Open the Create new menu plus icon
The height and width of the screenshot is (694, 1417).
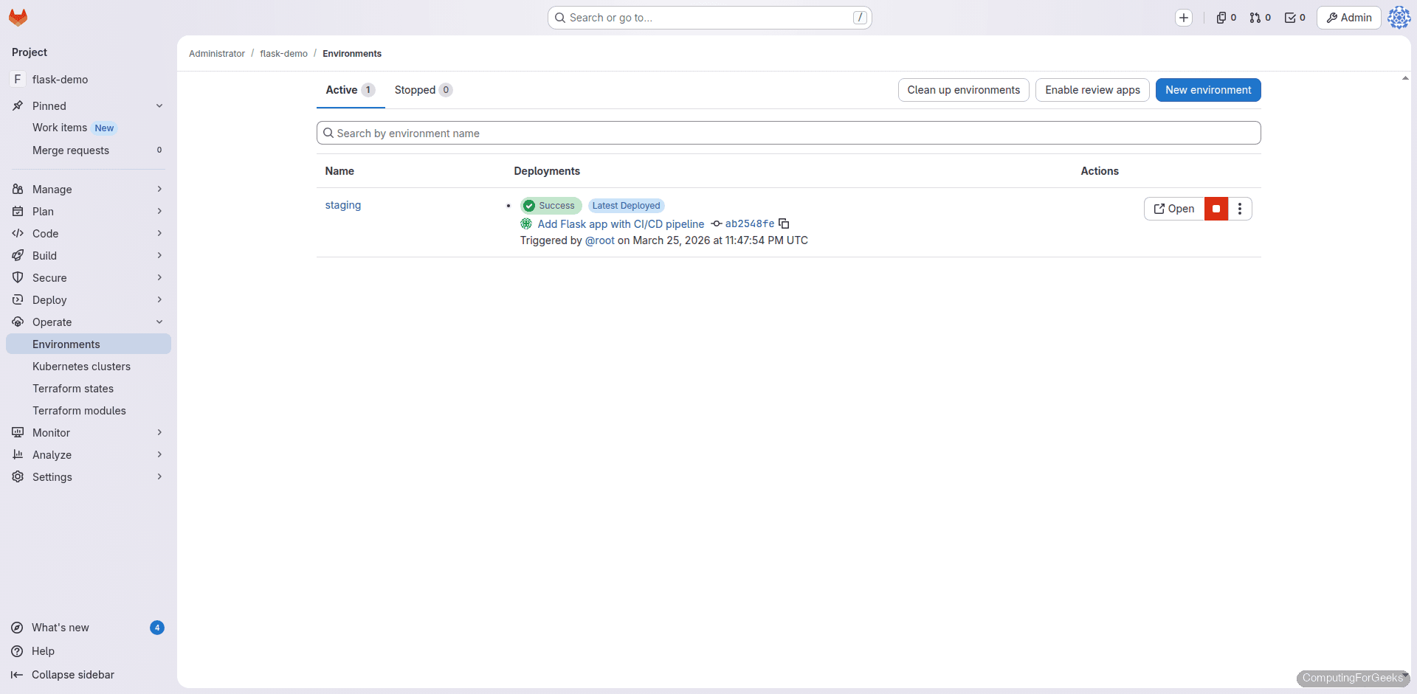(1185, 17)
